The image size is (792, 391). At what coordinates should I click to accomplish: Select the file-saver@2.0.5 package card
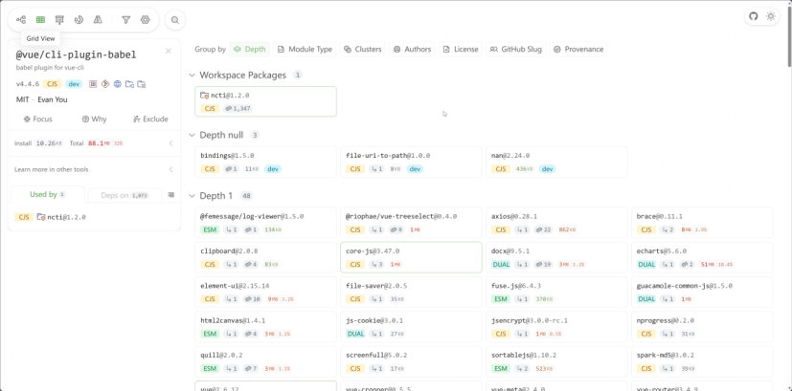[x=411, y=293]
